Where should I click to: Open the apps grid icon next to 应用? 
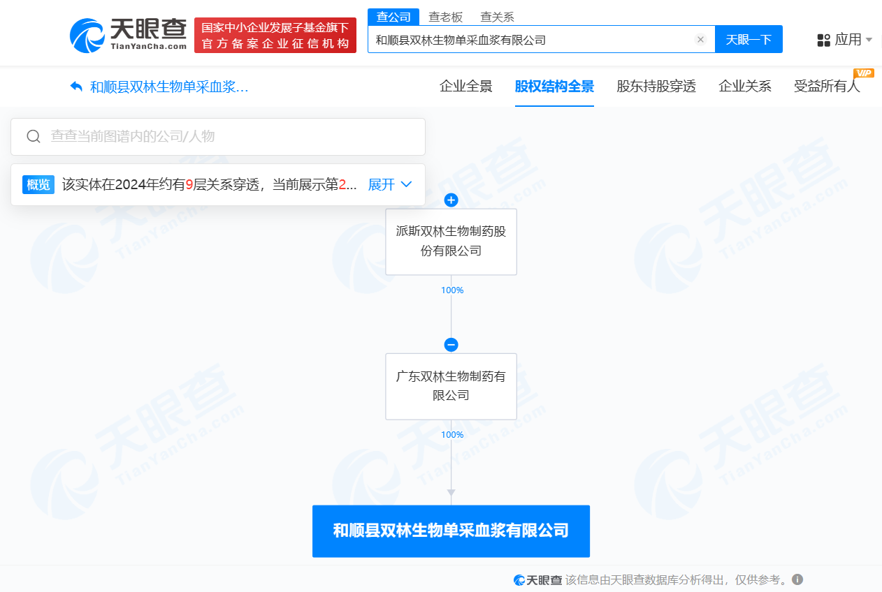point(823,40)
